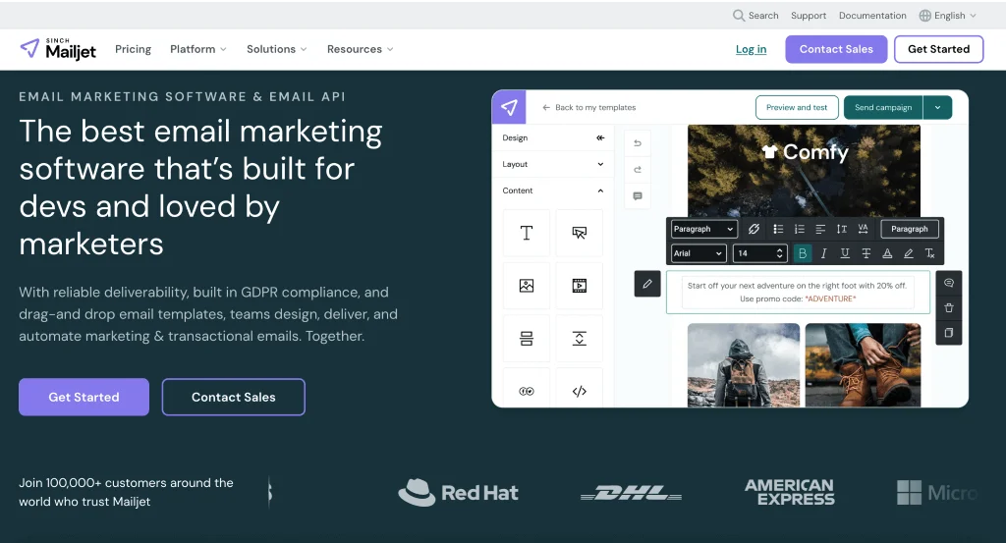
Task: Click the pencil edit icon beside text block
Action: 647,284
